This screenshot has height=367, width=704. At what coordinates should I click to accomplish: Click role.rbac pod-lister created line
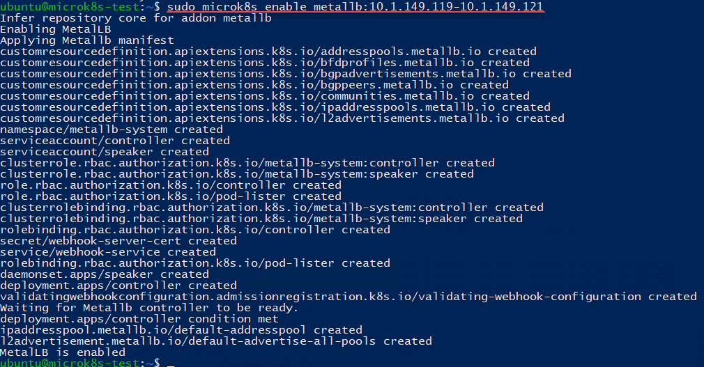171,196
